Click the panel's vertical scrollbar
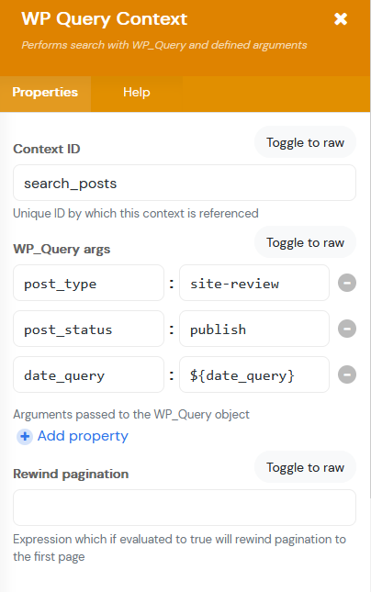The width and height of the screenshot is (371, 592). pos(370,305)
